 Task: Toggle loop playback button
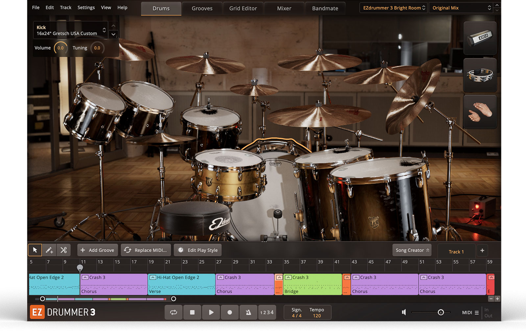(x=174, y=312)
